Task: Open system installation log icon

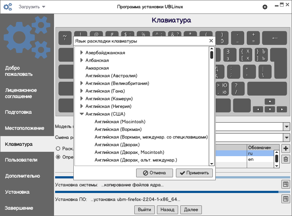Action: (286, 184)
